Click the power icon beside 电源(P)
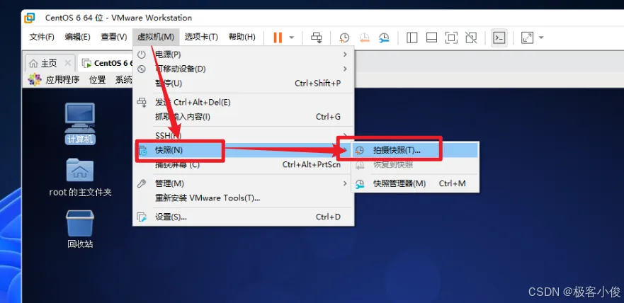 142,54
